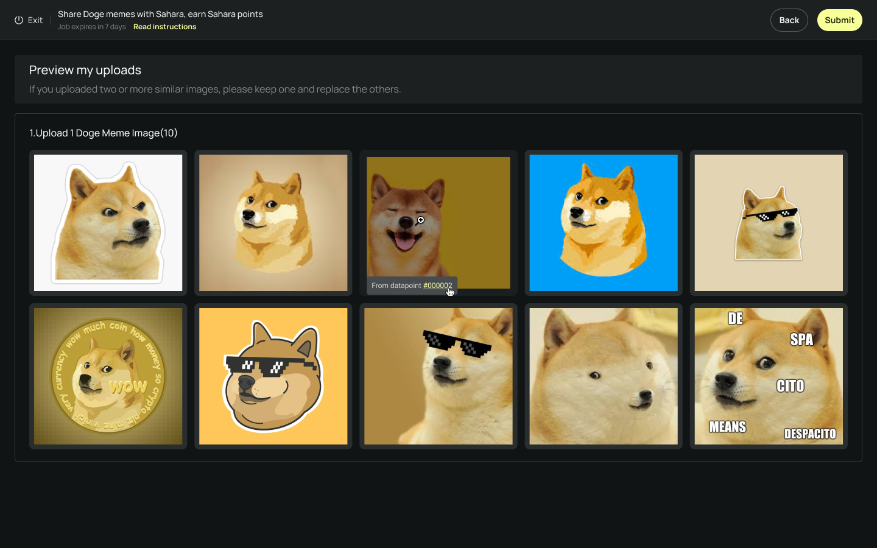Open the pixelated Doge thumbnail on the beige background
Image resolution: width=877 pixels, height=548 pixels.
pos(273,223)
